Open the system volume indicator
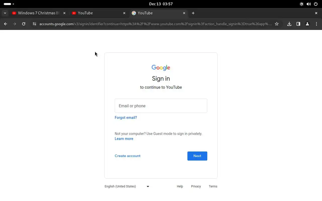Screen dimensions: 322x201 tap(309, 4)
